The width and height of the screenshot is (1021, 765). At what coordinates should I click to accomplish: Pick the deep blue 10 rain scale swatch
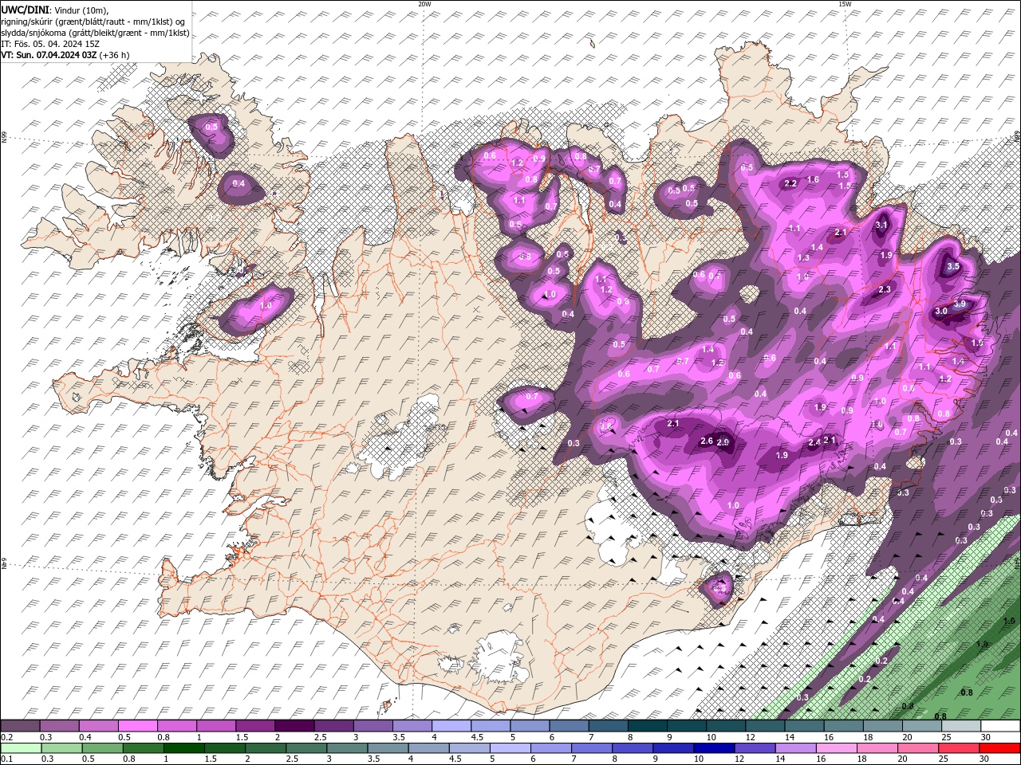(714, 748)
